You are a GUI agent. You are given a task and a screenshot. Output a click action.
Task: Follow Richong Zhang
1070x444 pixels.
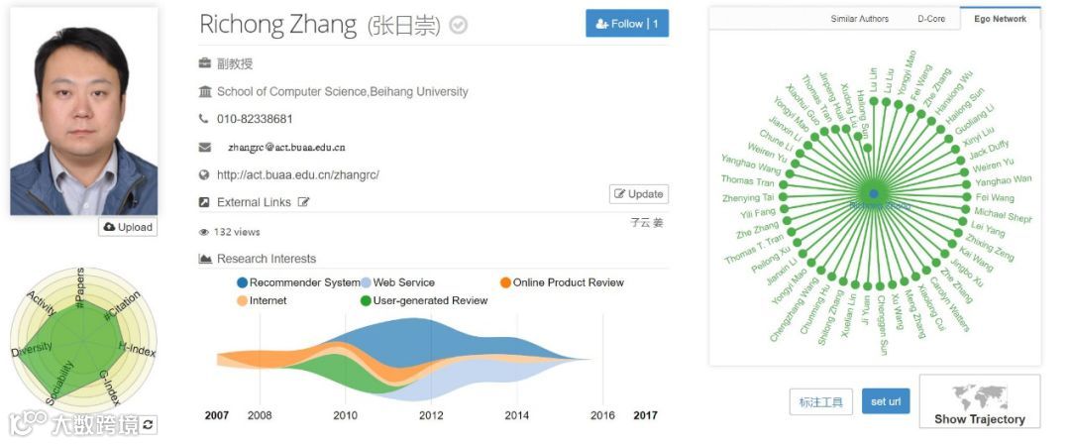[x=627, y=23]
